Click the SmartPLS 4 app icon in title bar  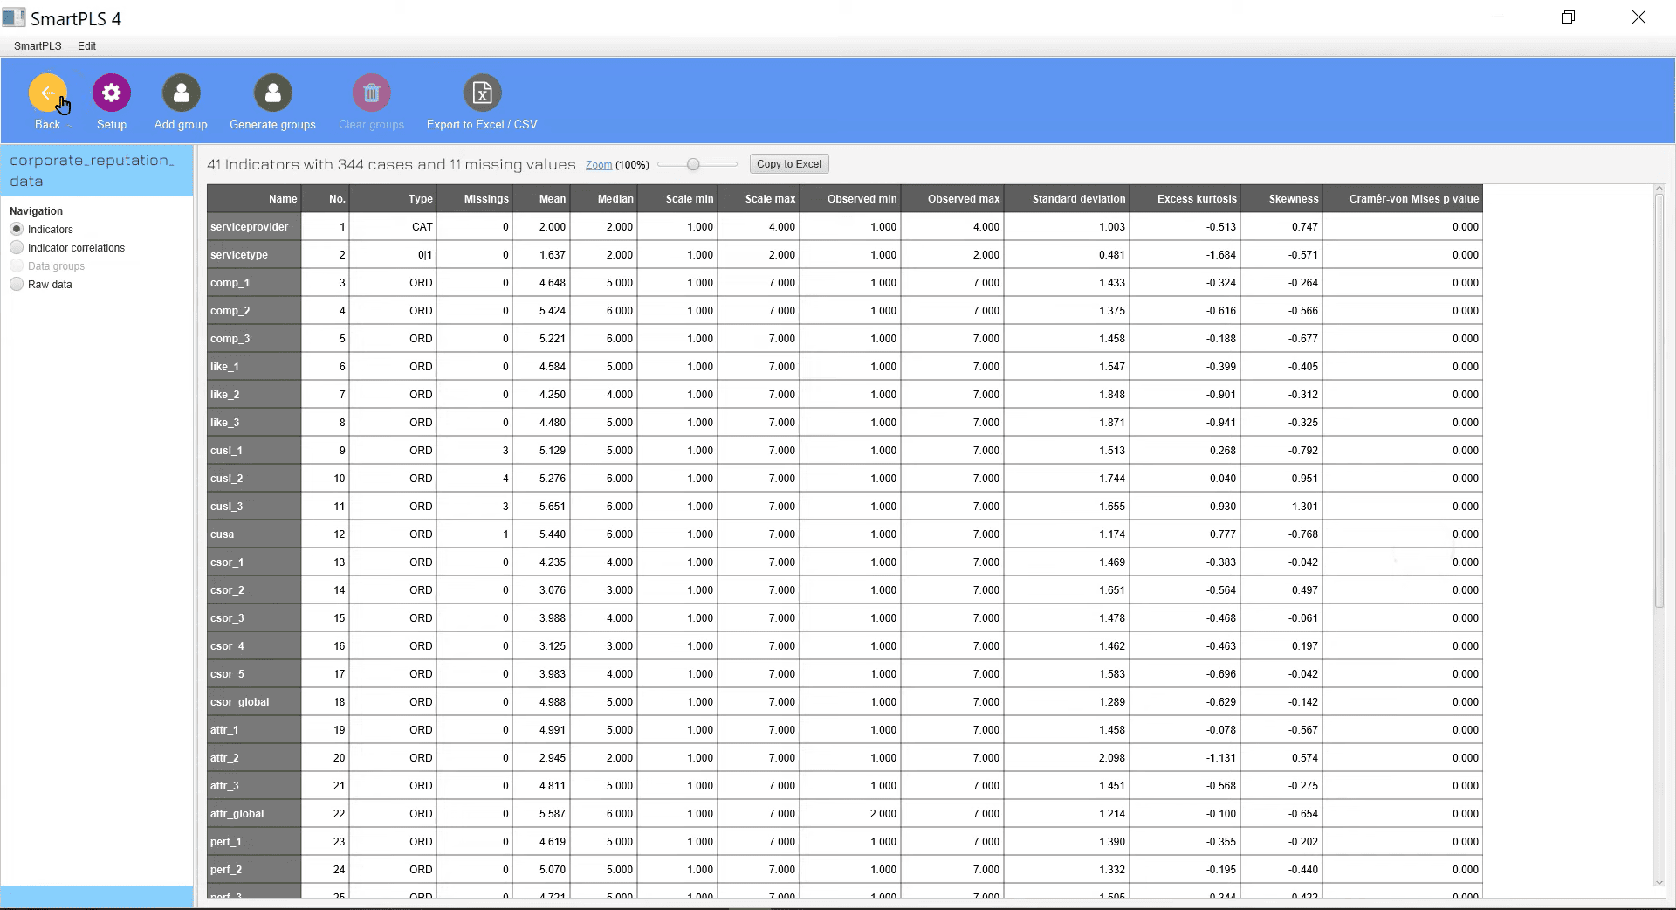tap(14, 17)
